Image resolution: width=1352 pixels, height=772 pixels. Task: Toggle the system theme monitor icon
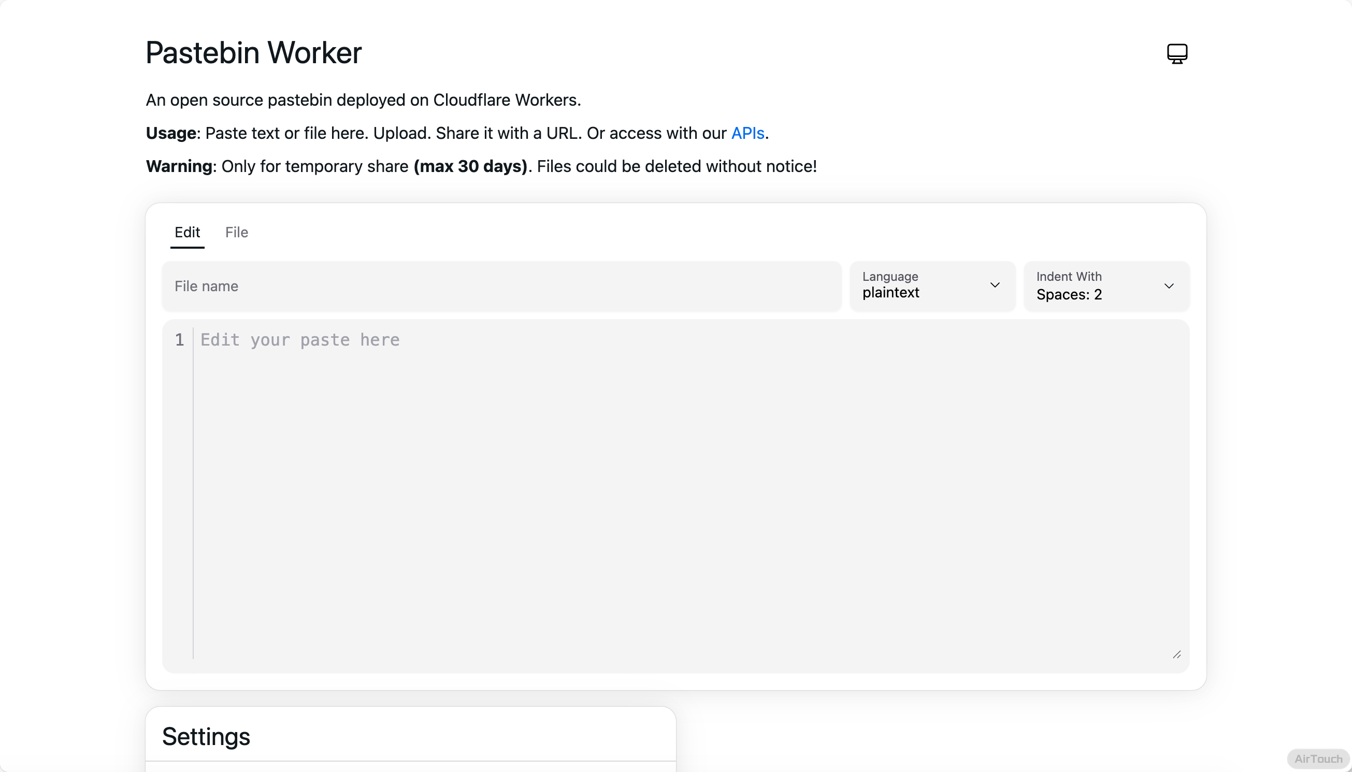(1176, 53)
